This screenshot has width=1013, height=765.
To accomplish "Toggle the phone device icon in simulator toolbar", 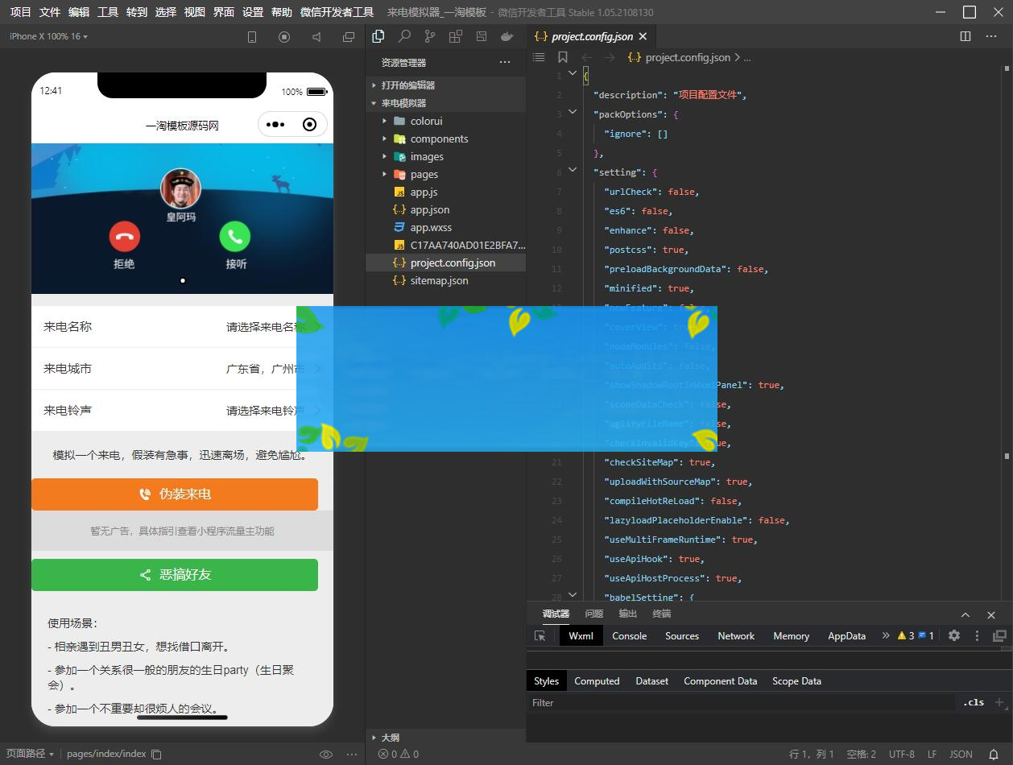I will 252,37.
